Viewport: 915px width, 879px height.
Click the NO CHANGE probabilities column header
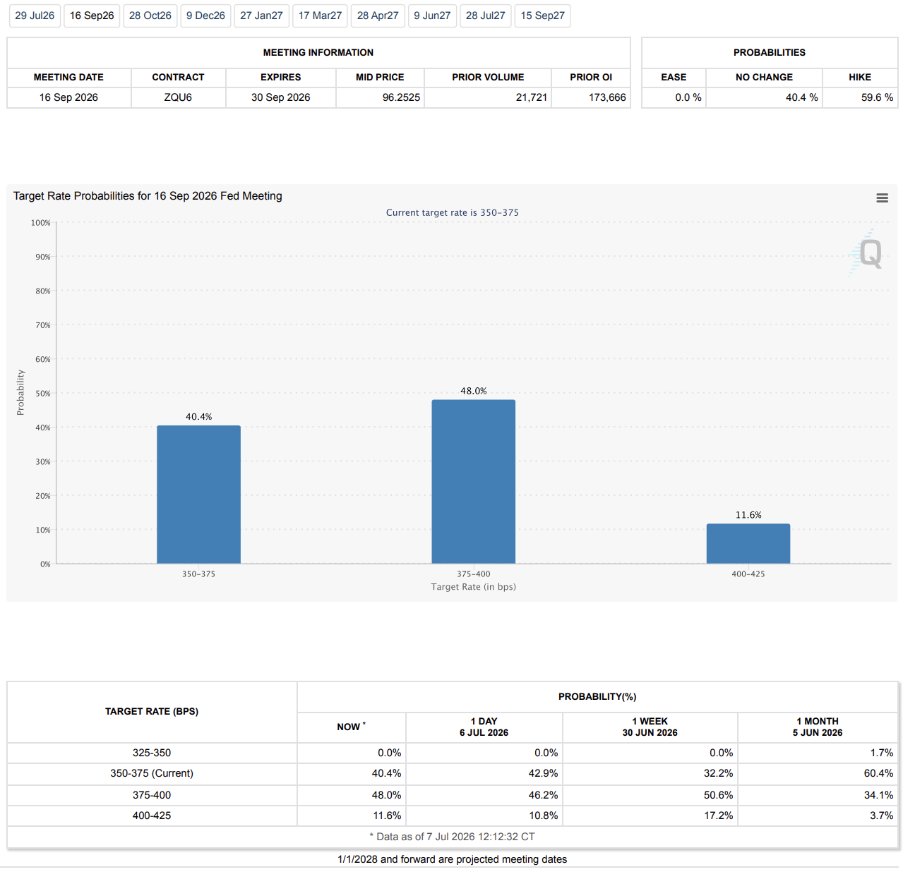764,77
